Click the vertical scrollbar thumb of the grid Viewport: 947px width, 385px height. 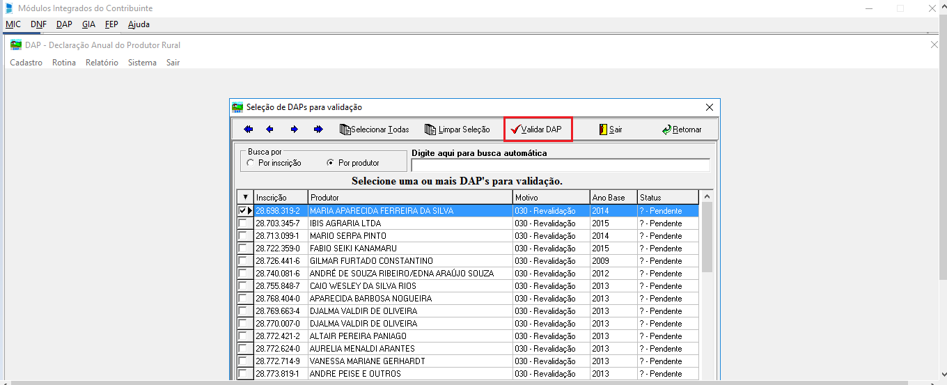707,237
